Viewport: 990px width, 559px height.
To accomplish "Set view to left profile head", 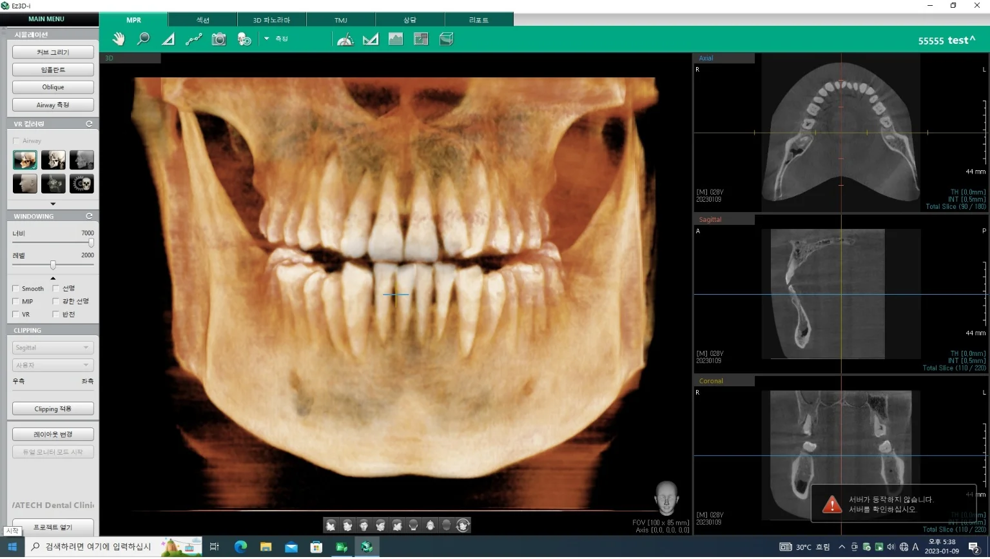I will (x=397, y=525).
